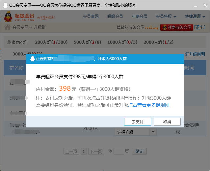Open the 选择升级 dropdown
This screenshot has height=171, width=210.
135,132
